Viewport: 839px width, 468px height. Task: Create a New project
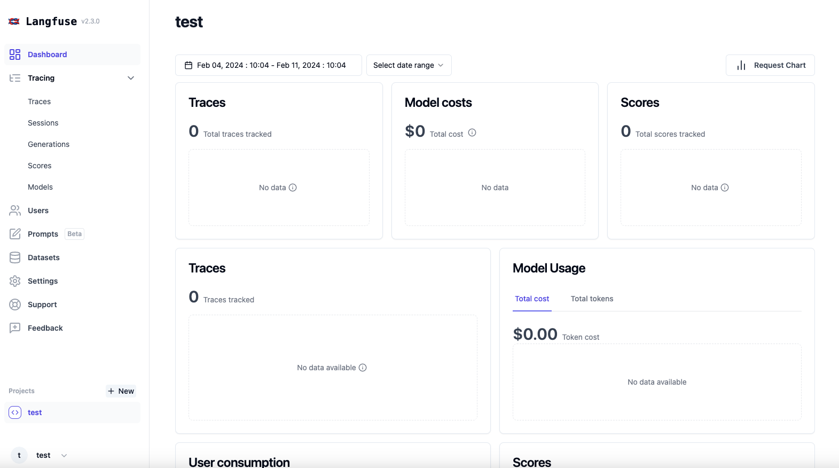pyautogui.click(x=121, y=391)
